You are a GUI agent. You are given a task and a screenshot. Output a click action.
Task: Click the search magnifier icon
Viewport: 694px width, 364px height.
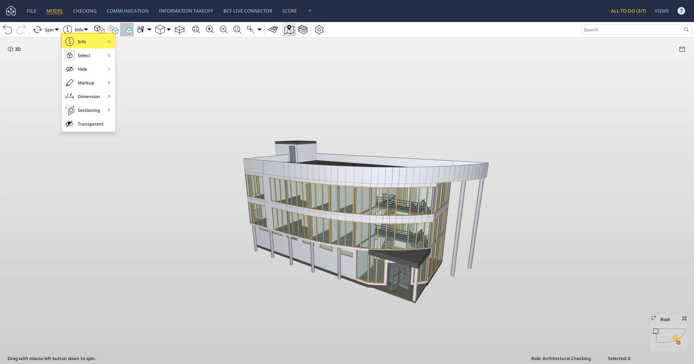(686, 30)
